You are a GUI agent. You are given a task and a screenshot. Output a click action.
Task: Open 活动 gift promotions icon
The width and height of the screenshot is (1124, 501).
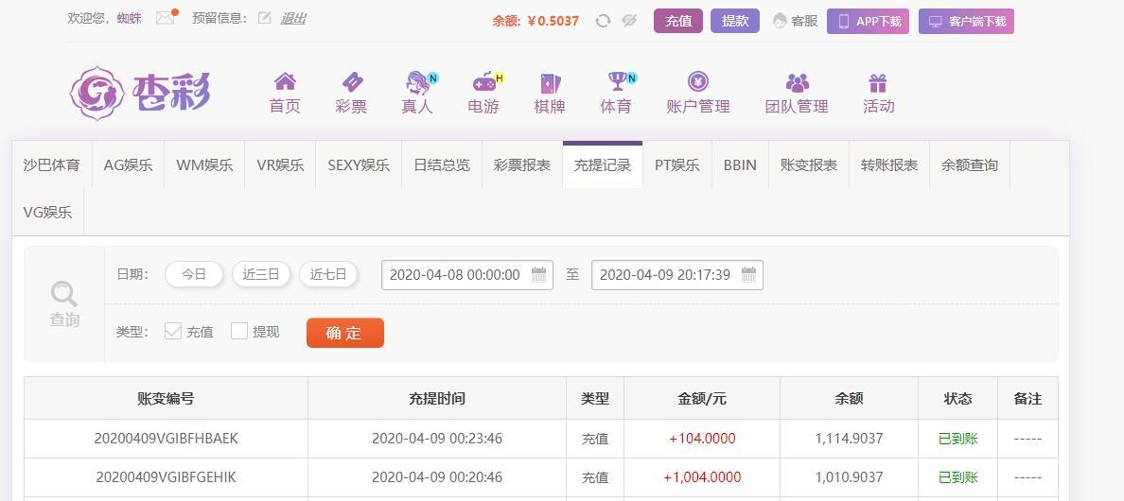[x=878, y=83]
